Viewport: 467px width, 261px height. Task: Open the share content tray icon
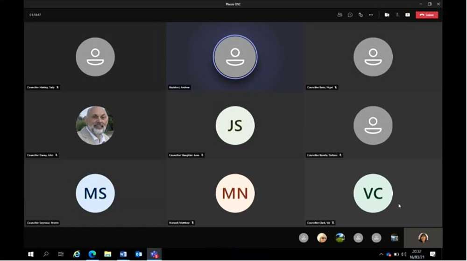(x=408, y=15)
